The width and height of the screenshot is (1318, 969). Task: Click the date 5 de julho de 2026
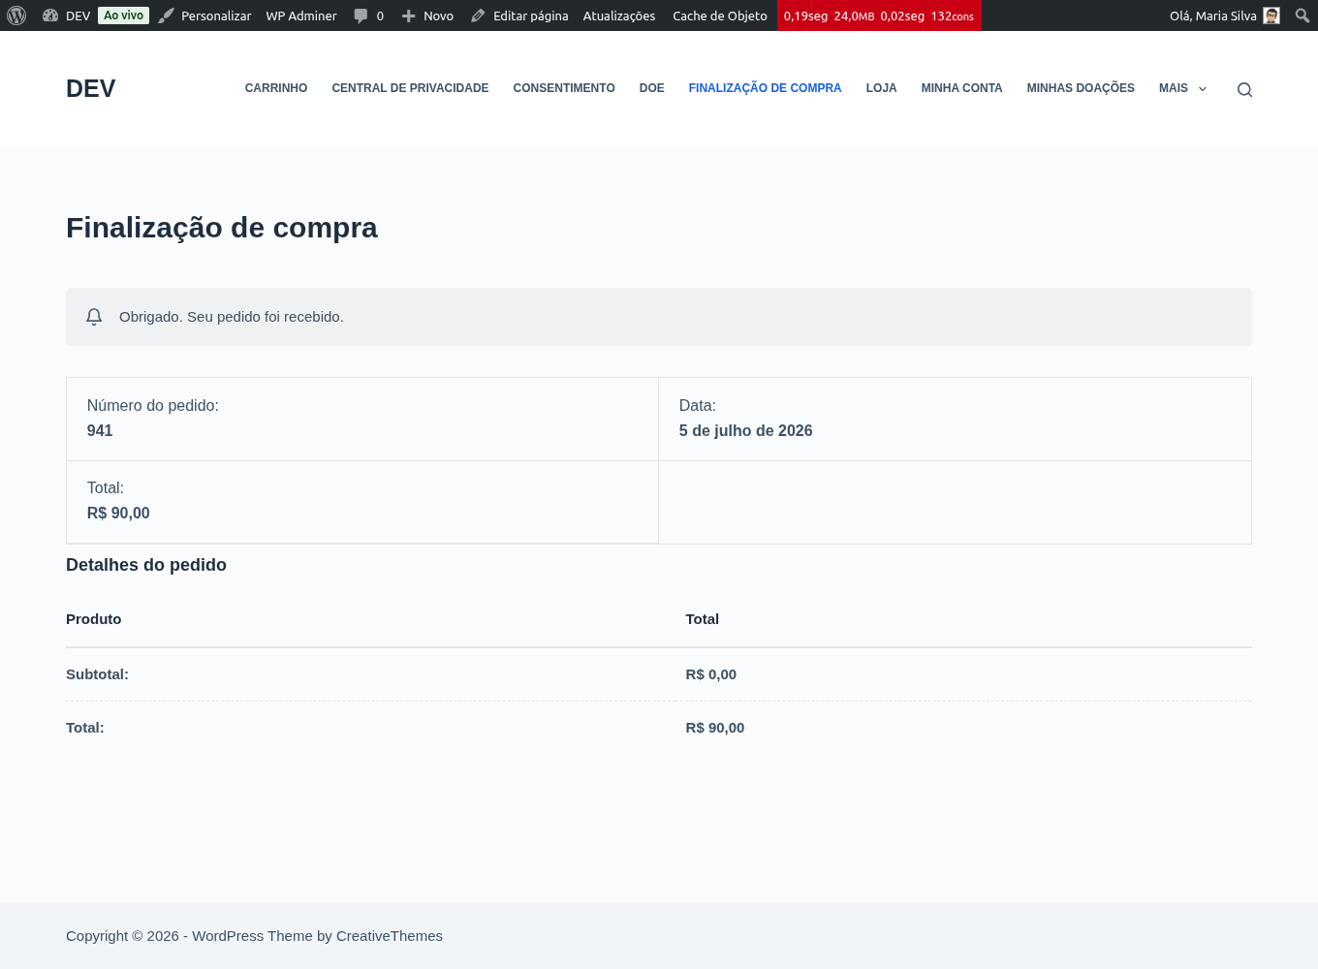745,430
